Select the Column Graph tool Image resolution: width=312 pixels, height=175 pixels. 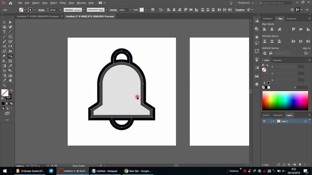10,76
